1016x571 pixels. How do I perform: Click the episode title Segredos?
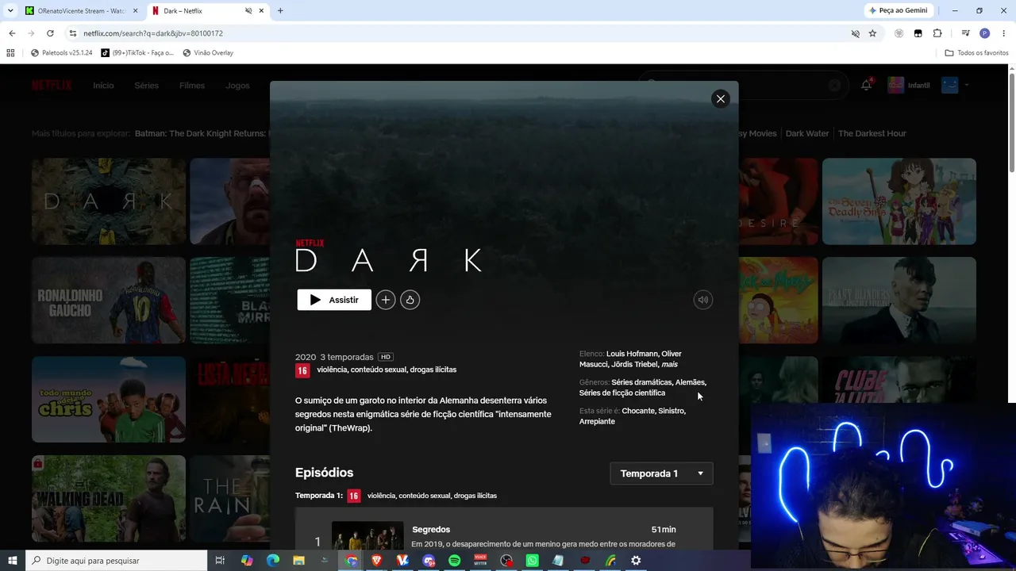tap(431, 530)
